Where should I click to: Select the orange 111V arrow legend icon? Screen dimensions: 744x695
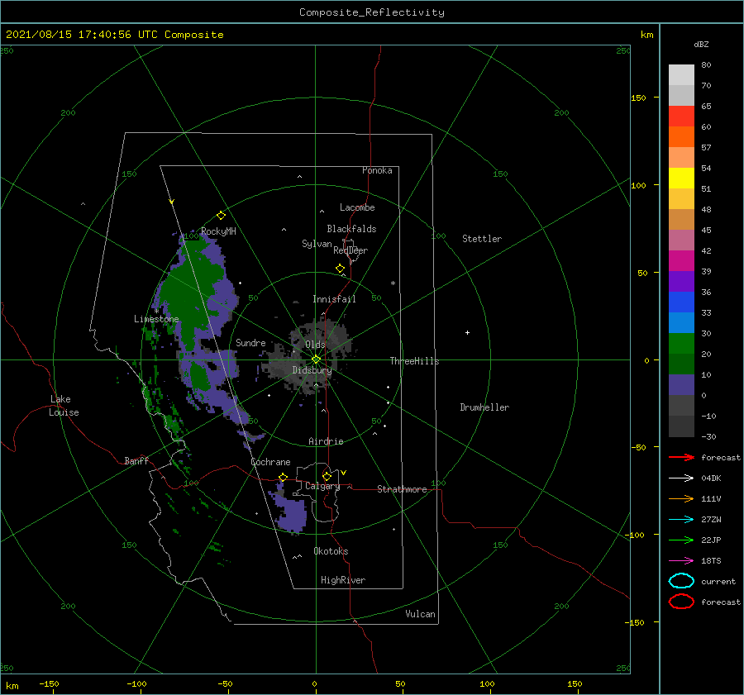[x=681, y=498]
